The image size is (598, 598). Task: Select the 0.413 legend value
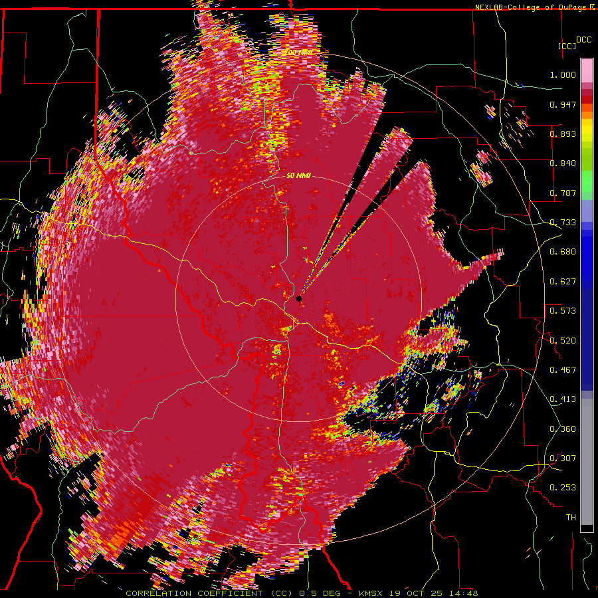click(563, 399)
